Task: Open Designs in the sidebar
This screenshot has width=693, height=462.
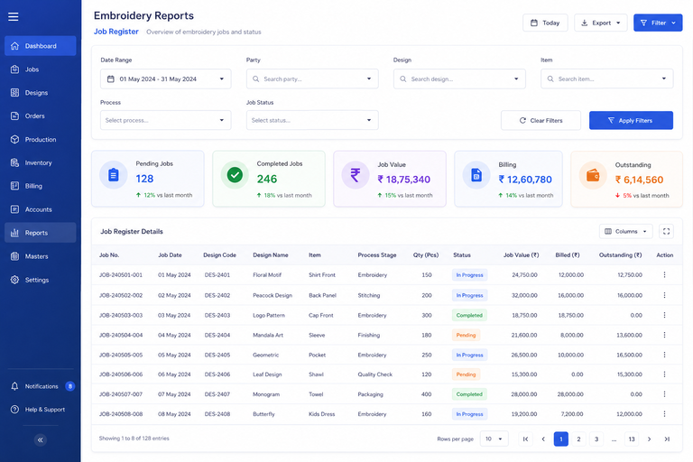Action: coord(41,93)
